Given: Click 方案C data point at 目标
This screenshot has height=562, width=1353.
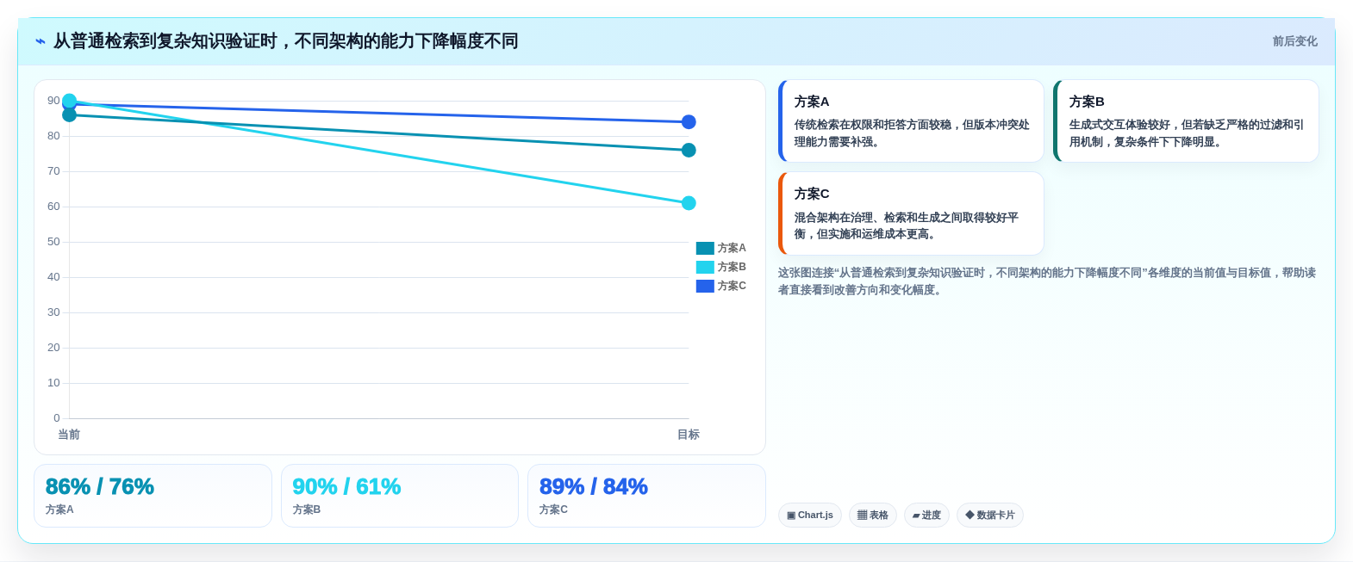Looking at the screenshot, I should coord(689,122).
